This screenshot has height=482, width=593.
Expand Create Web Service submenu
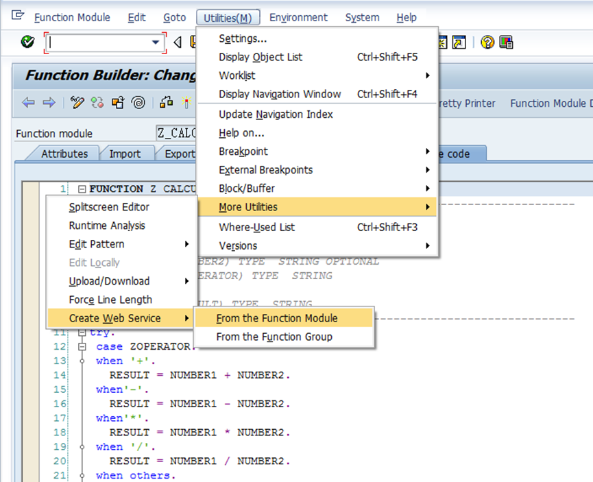click(121, 318)
